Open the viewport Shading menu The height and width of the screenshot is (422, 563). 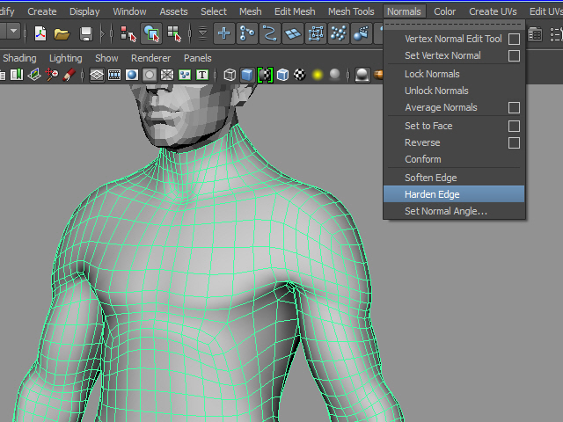click(19, 58)
